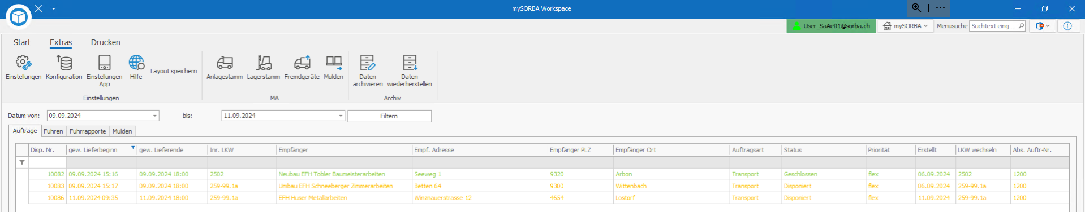This screenshot has height=212, width=1085.
Task: Click Layout speichern
Action: pyautogui.click(x=174, y=71)
